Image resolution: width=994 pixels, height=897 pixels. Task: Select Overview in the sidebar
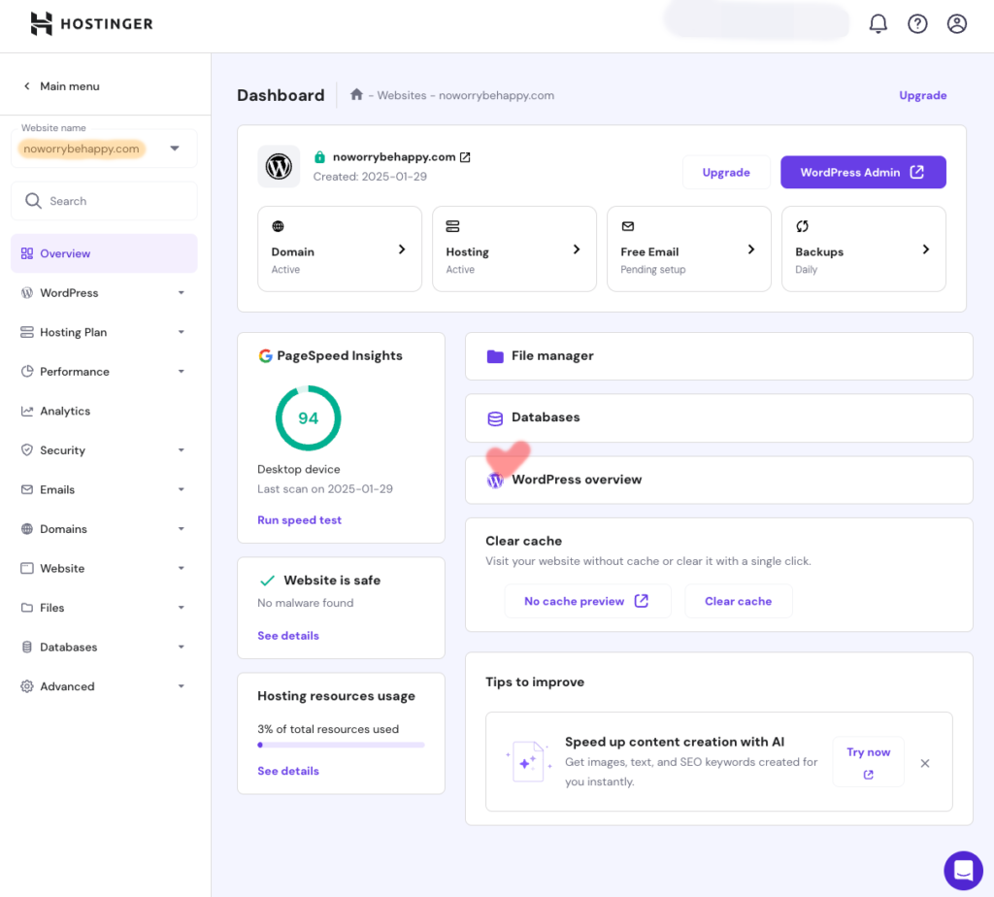(x=104, y=253)
